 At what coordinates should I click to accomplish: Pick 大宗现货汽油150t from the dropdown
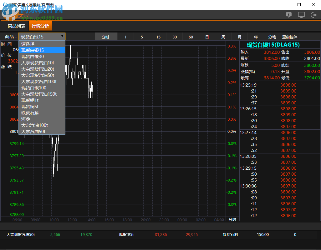pyautogui.click(x=42, y=94)
